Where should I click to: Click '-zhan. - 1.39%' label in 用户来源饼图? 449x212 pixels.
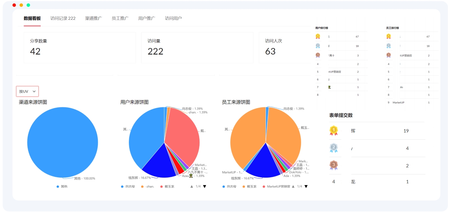pyautogui.click(x=198, y=112)
